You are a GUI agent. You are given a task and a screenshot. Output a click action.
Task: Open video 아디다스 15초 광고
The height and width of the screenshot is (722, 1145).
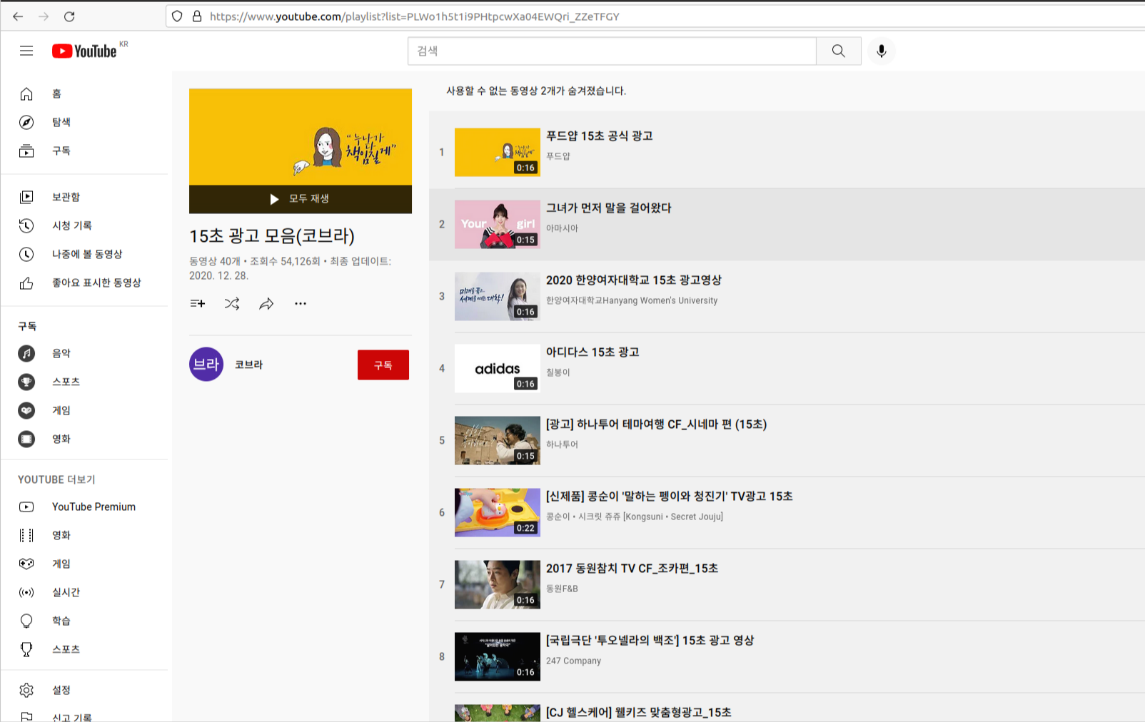coord(592,352)
